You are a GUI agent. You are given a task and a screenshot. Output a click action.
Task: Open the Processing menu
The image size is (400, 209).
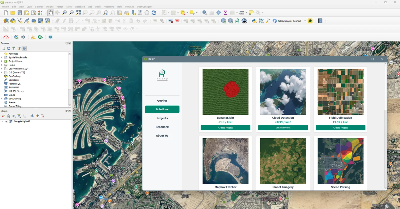pyautogui.click(x=109, y=7)
